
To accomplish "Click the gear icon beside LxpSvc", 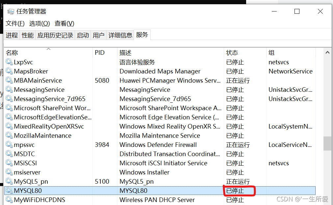I will 9,62.
